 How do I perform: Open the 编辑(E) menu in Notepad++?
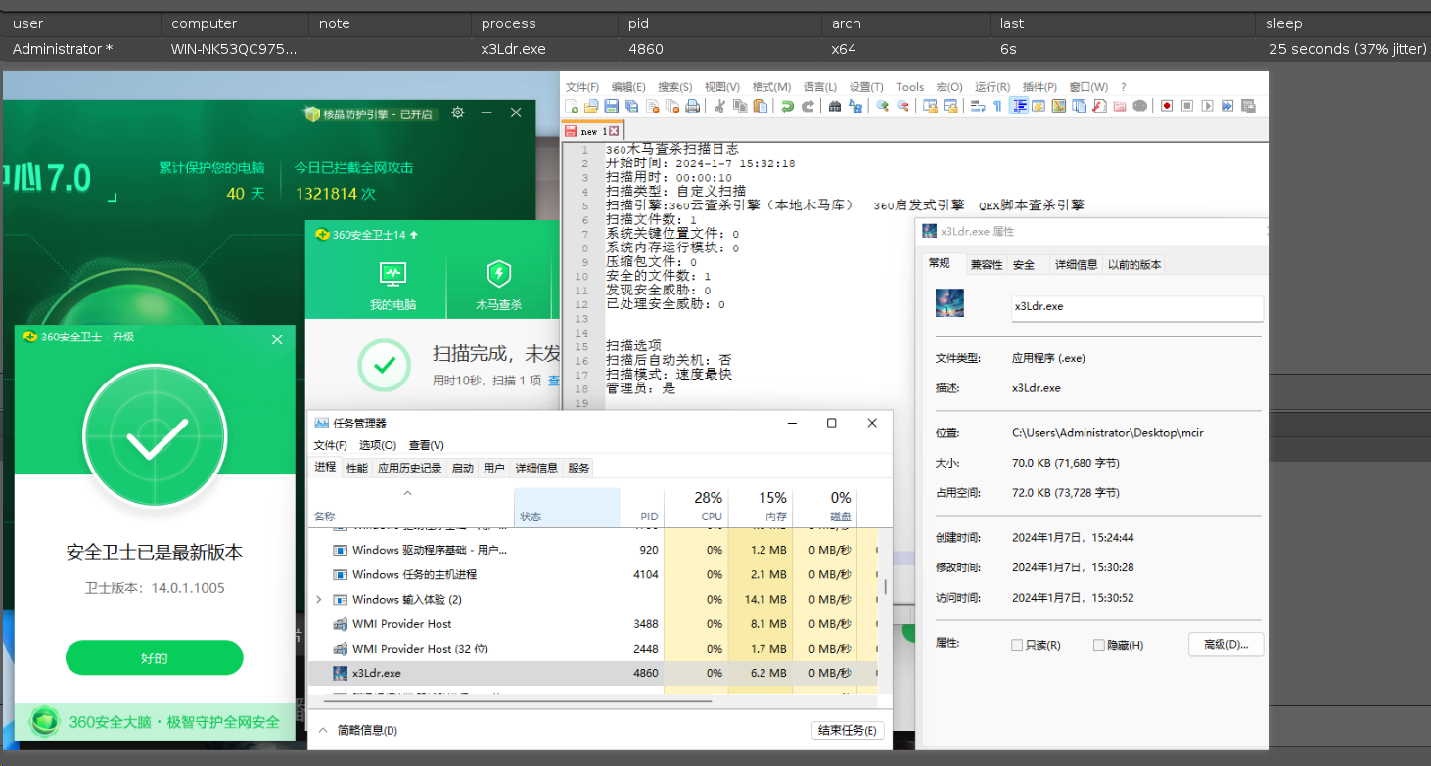click(629, 87)
